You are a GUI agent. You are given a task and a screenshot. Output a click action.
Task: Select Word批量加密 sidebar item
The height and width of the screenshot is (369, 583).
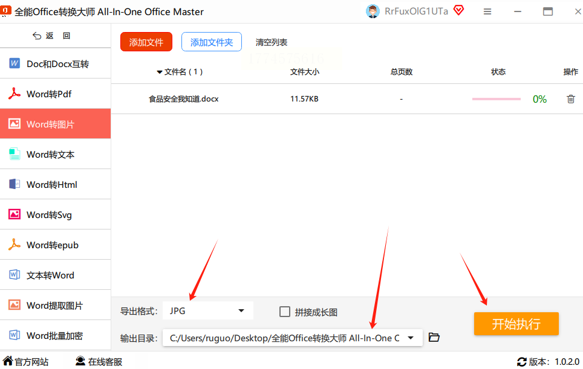56,335
